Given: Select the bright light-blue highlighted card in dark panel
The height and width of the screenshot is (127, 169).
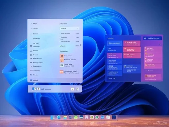Looking at the screenshot, I should tap(115, 43).
